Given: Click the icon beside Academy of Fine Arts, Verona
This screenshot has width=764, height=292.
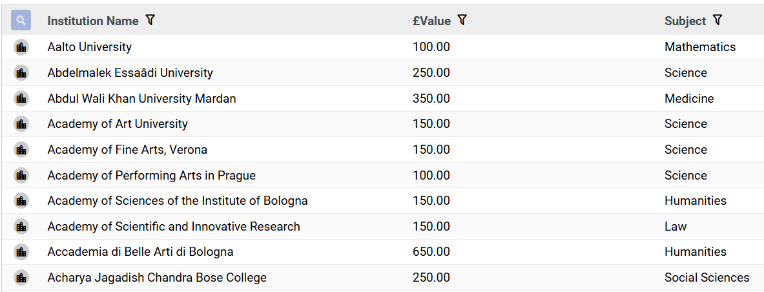Looking at the screenshot, I should [21, 150].
